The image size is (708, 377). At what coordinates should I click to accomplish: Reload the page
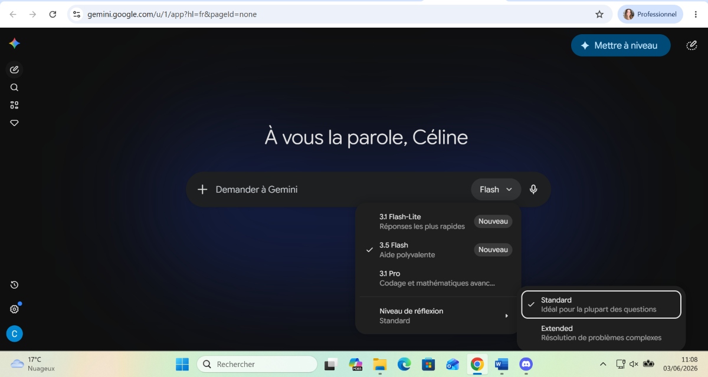tap(53, 14)
